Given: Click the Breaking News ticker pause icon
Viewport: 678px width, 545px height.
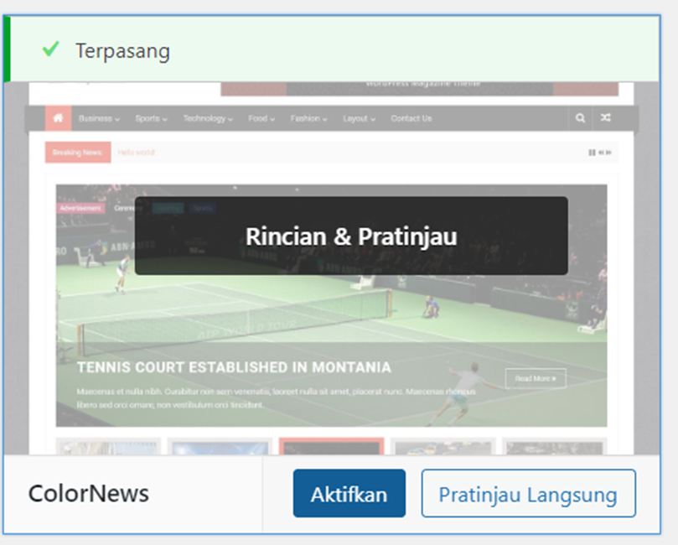Looking at the screenshot, I should (x=592, y=153).
